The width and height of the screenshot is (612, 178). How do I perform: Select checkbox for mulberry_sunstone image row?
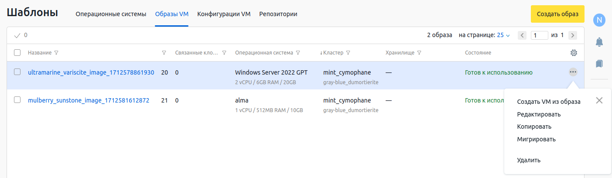coord(17,100)
